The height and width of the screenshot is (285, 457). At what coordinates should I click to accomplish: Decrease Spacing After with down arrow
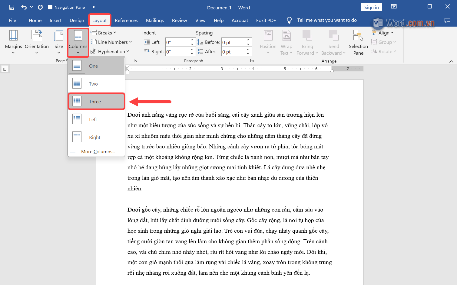[x=248, y=54]
